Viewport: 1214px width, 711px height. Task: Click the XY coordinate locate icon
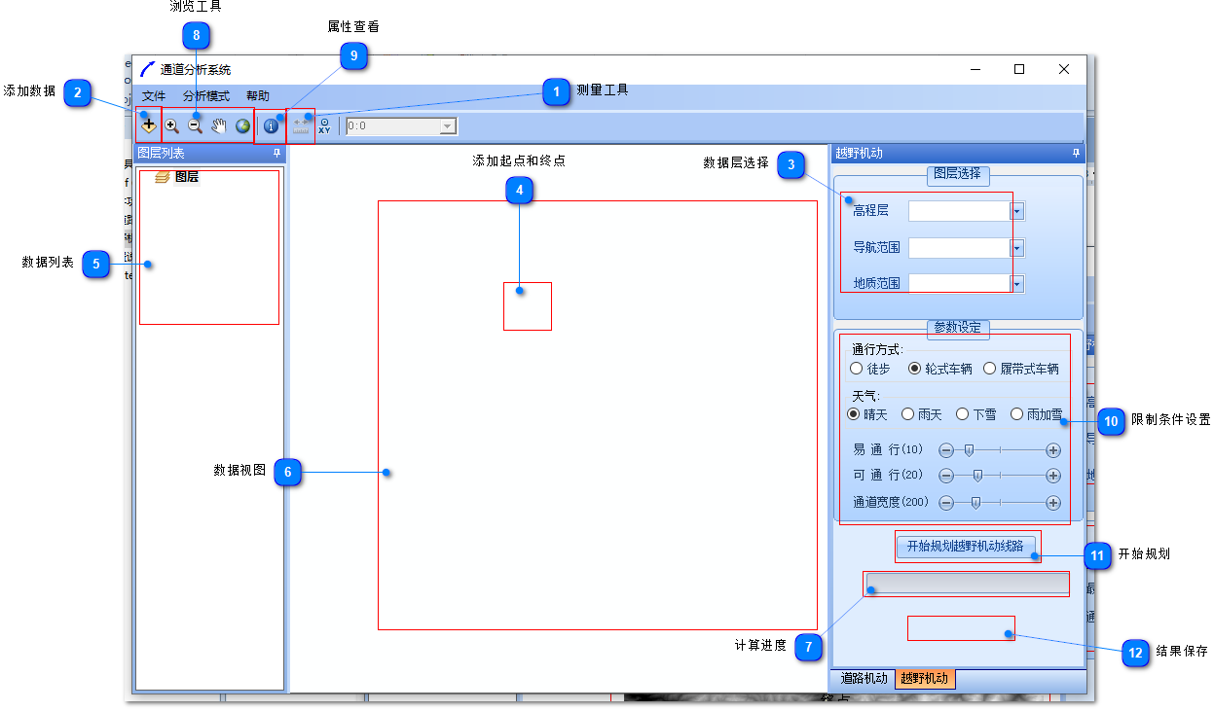324,125
